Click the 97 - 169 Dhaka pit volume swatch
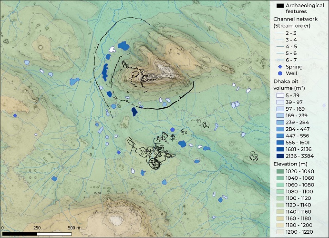 point(280,109)
